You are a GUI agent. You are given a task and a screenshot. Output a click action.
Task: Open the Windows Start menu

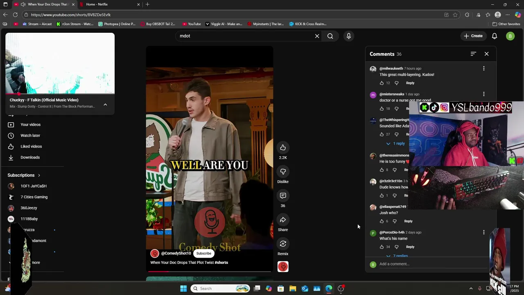[x=183, y=288]
